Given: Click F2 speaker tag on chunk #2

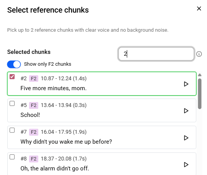Looking at the screenshot, I should 34,79.
